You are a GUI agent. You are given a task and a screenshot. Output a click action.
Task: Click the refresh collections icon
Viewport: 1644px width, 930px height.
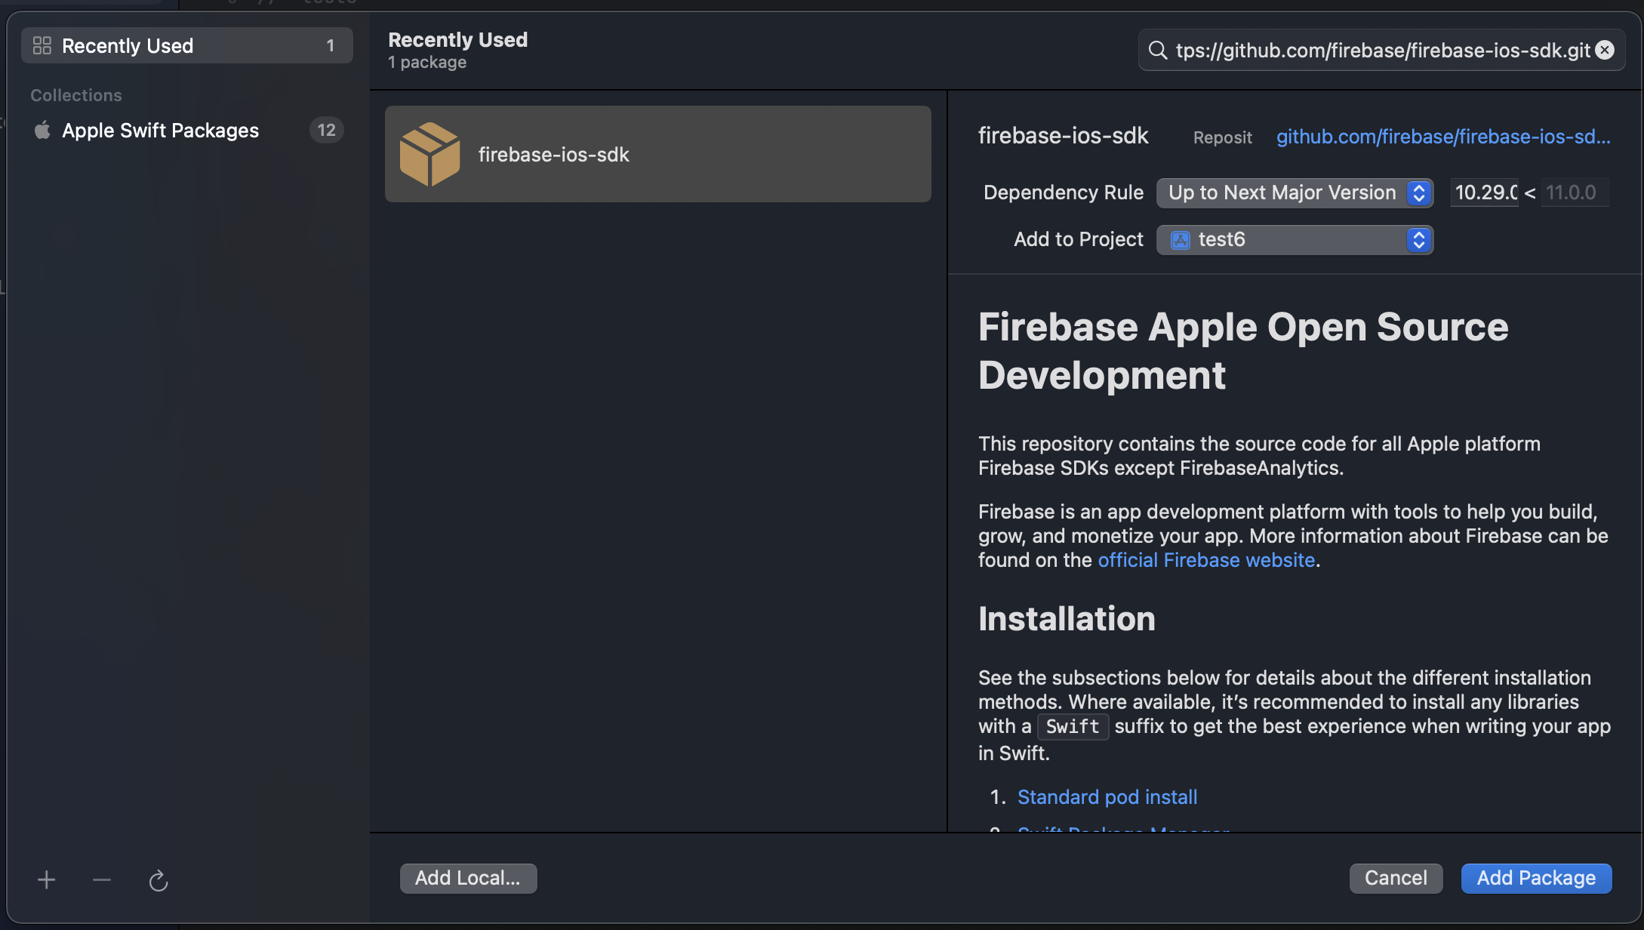(x=159, y=879)
